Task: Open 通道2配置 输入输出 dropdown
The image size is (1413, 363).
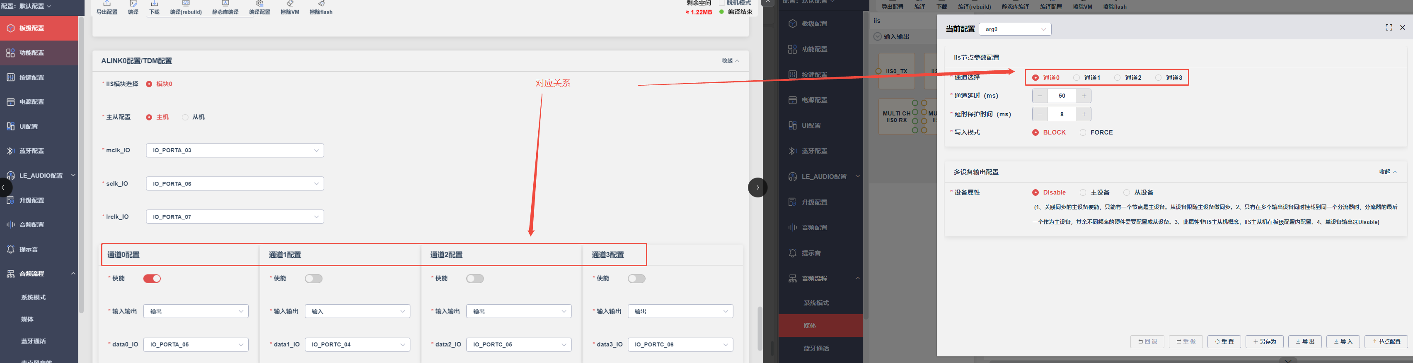Action: pos(519,311)
